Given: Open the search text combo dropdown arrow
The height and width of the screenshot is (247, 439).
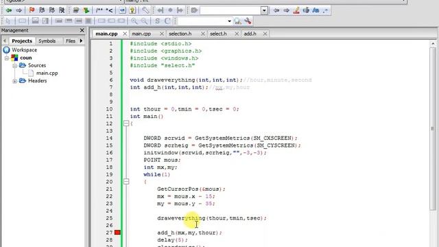Looking at the screenshot, I should 264,11.
